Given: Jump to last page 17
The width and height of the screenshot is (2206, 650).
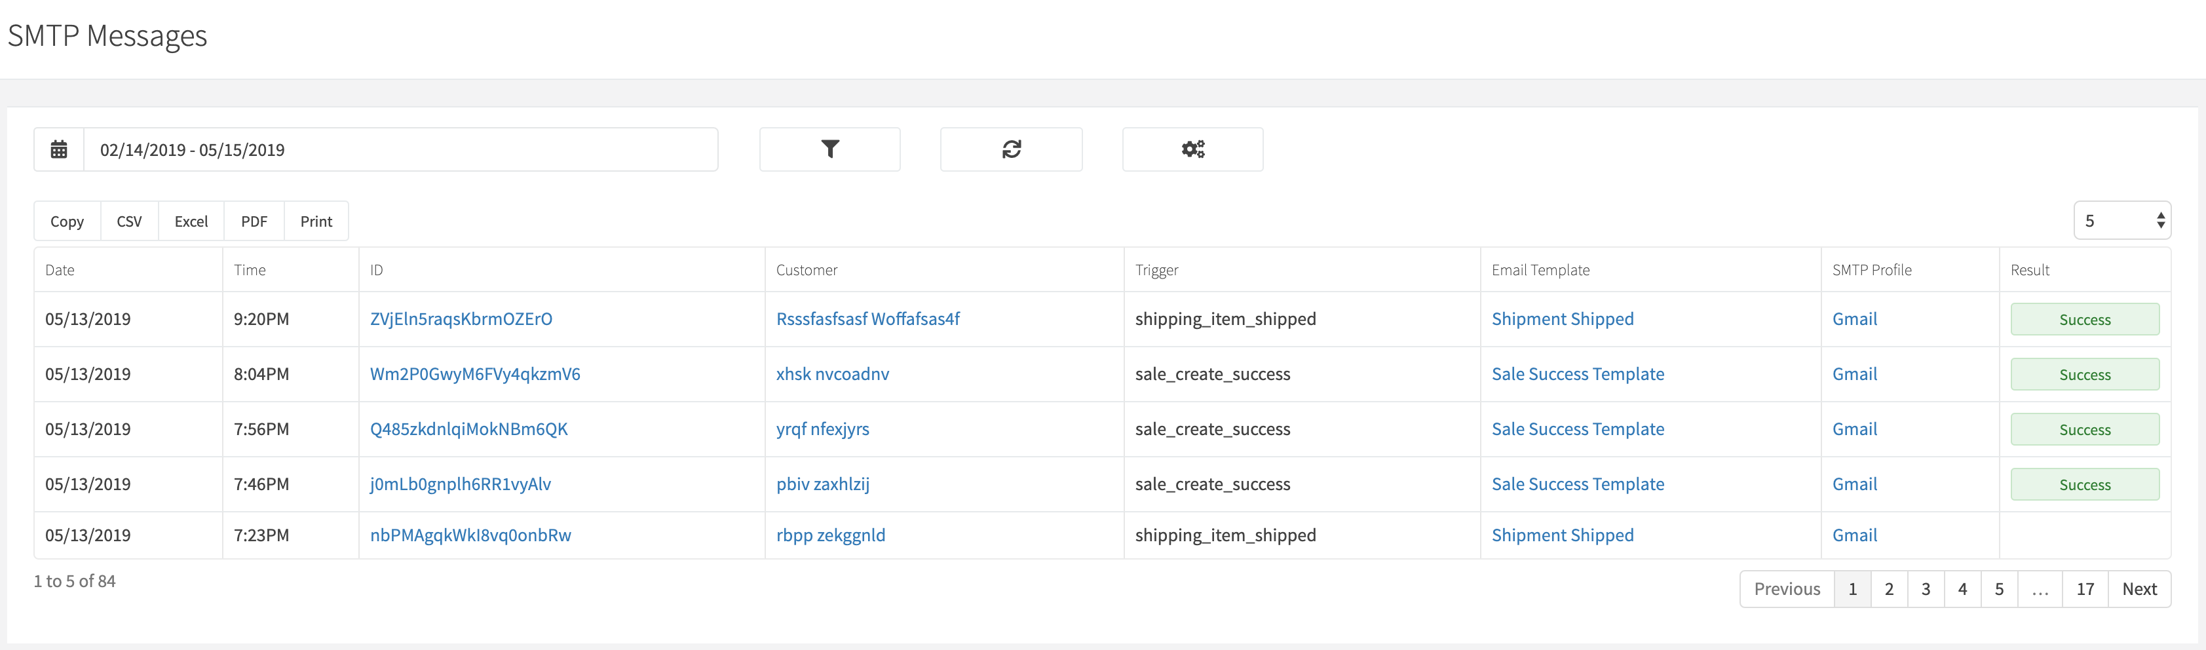Looking at the screenshot, I should coord(2085,589).
